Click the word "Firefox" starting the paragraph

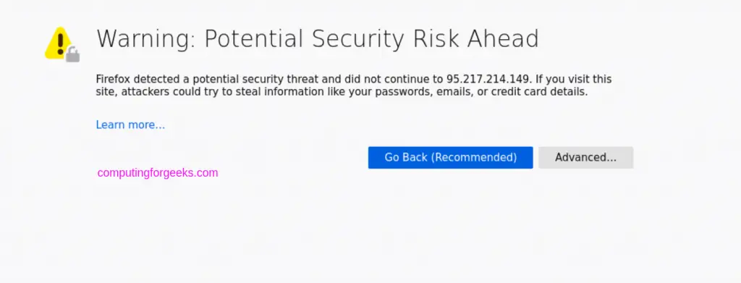pyautogui.click(x=111, y=79)
